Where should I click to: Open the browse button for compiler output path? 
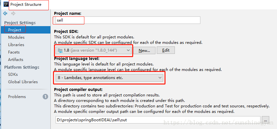(265, 120)
